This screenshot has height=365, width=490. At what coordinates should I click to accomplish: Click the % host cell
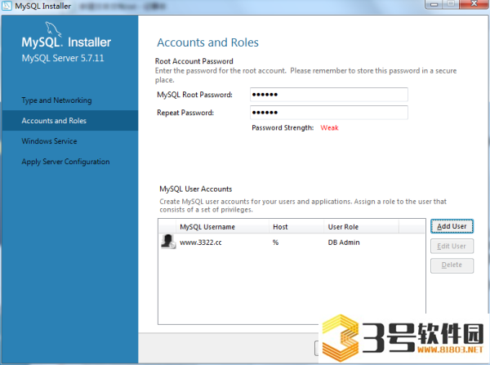point(275,243)
